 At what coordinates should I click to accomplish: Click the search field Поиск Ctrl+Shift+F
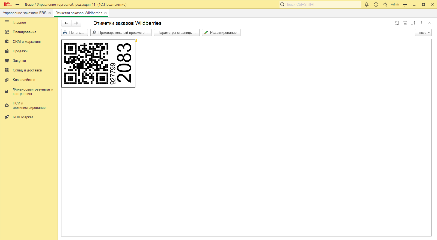coord(320,4)
